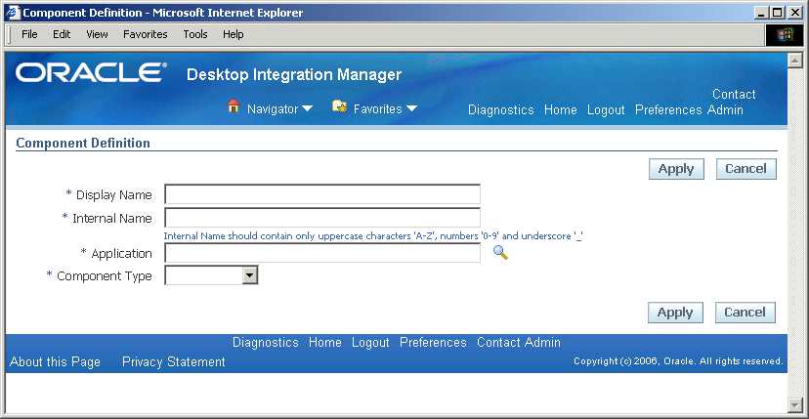Click the top Cancel button
The height and width of the screenshot is (419, 809).
coord(745,169)
